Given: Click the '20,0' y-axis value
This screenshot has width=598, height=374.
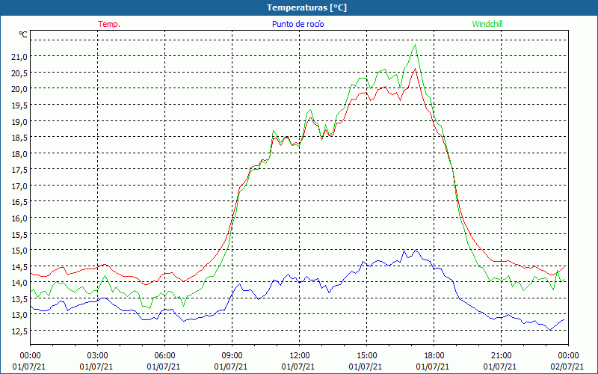Looking at the screenshot, I should click(20, 89).
